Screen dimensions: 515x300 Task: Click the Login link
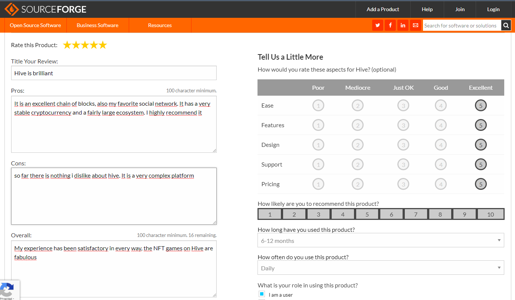coord(493,9)
